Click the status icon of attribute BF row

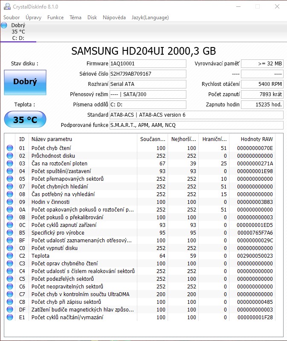(x=10, y=240)
